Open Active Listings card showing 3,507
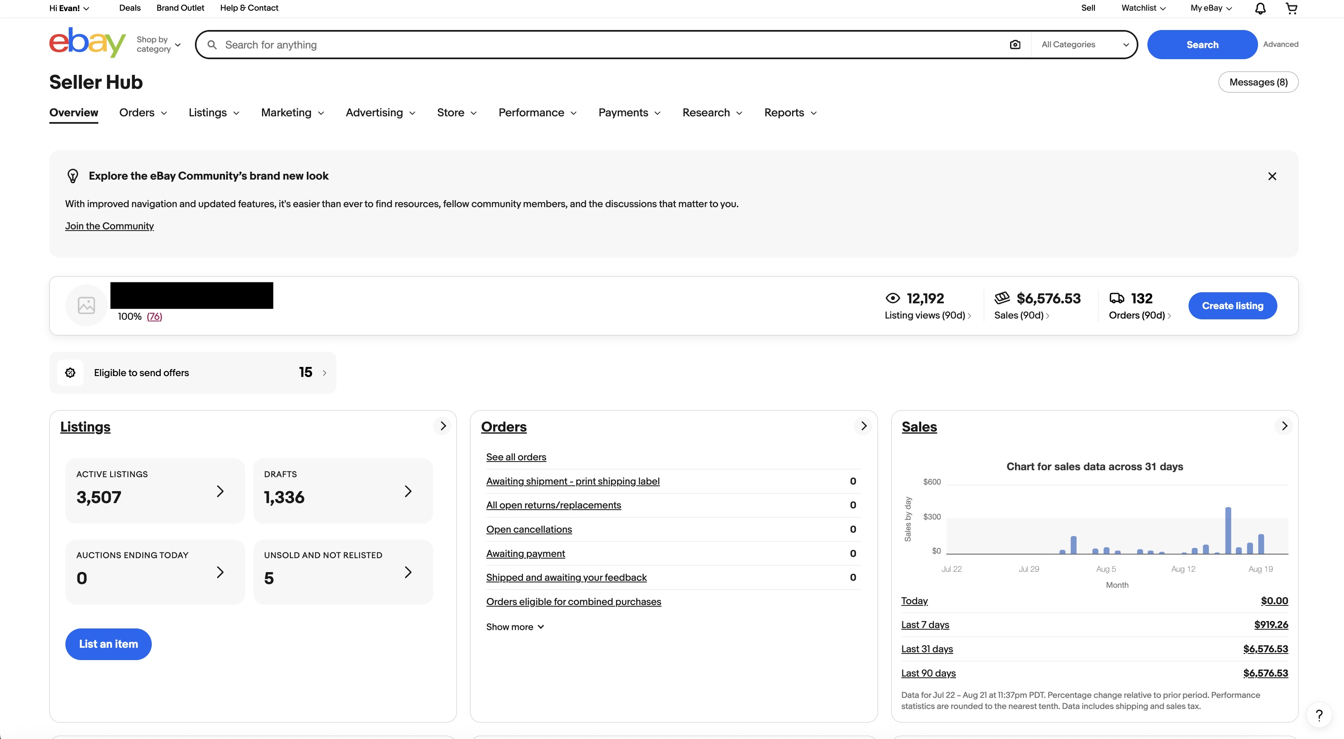The image size is (1344, 739). (x=155, y=491)
